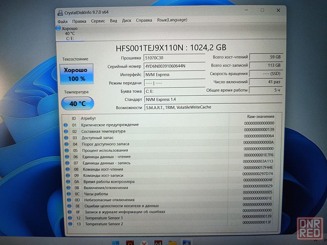The height and width of the screenshot is (245, 327).
Task: Click status icon for Процент использования row
Action: click(67, 150)
